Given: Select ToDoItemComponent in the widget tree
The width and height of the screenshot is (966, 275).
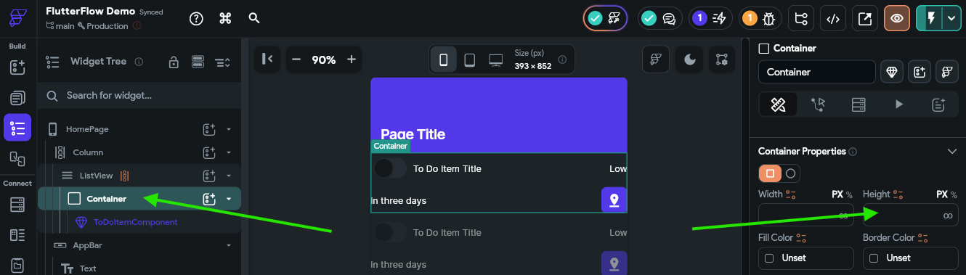Looking at the screenshot, I should click(x=135, y=222).
